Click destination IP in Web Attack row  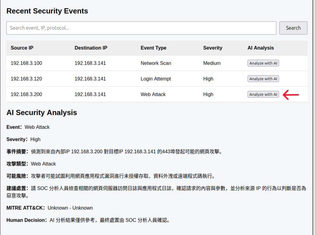point(90,94)
